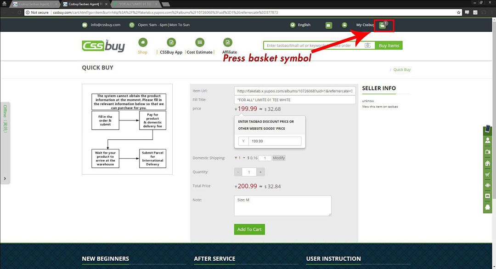Click the cart icon on right sidebar

(x=487, y=174)
